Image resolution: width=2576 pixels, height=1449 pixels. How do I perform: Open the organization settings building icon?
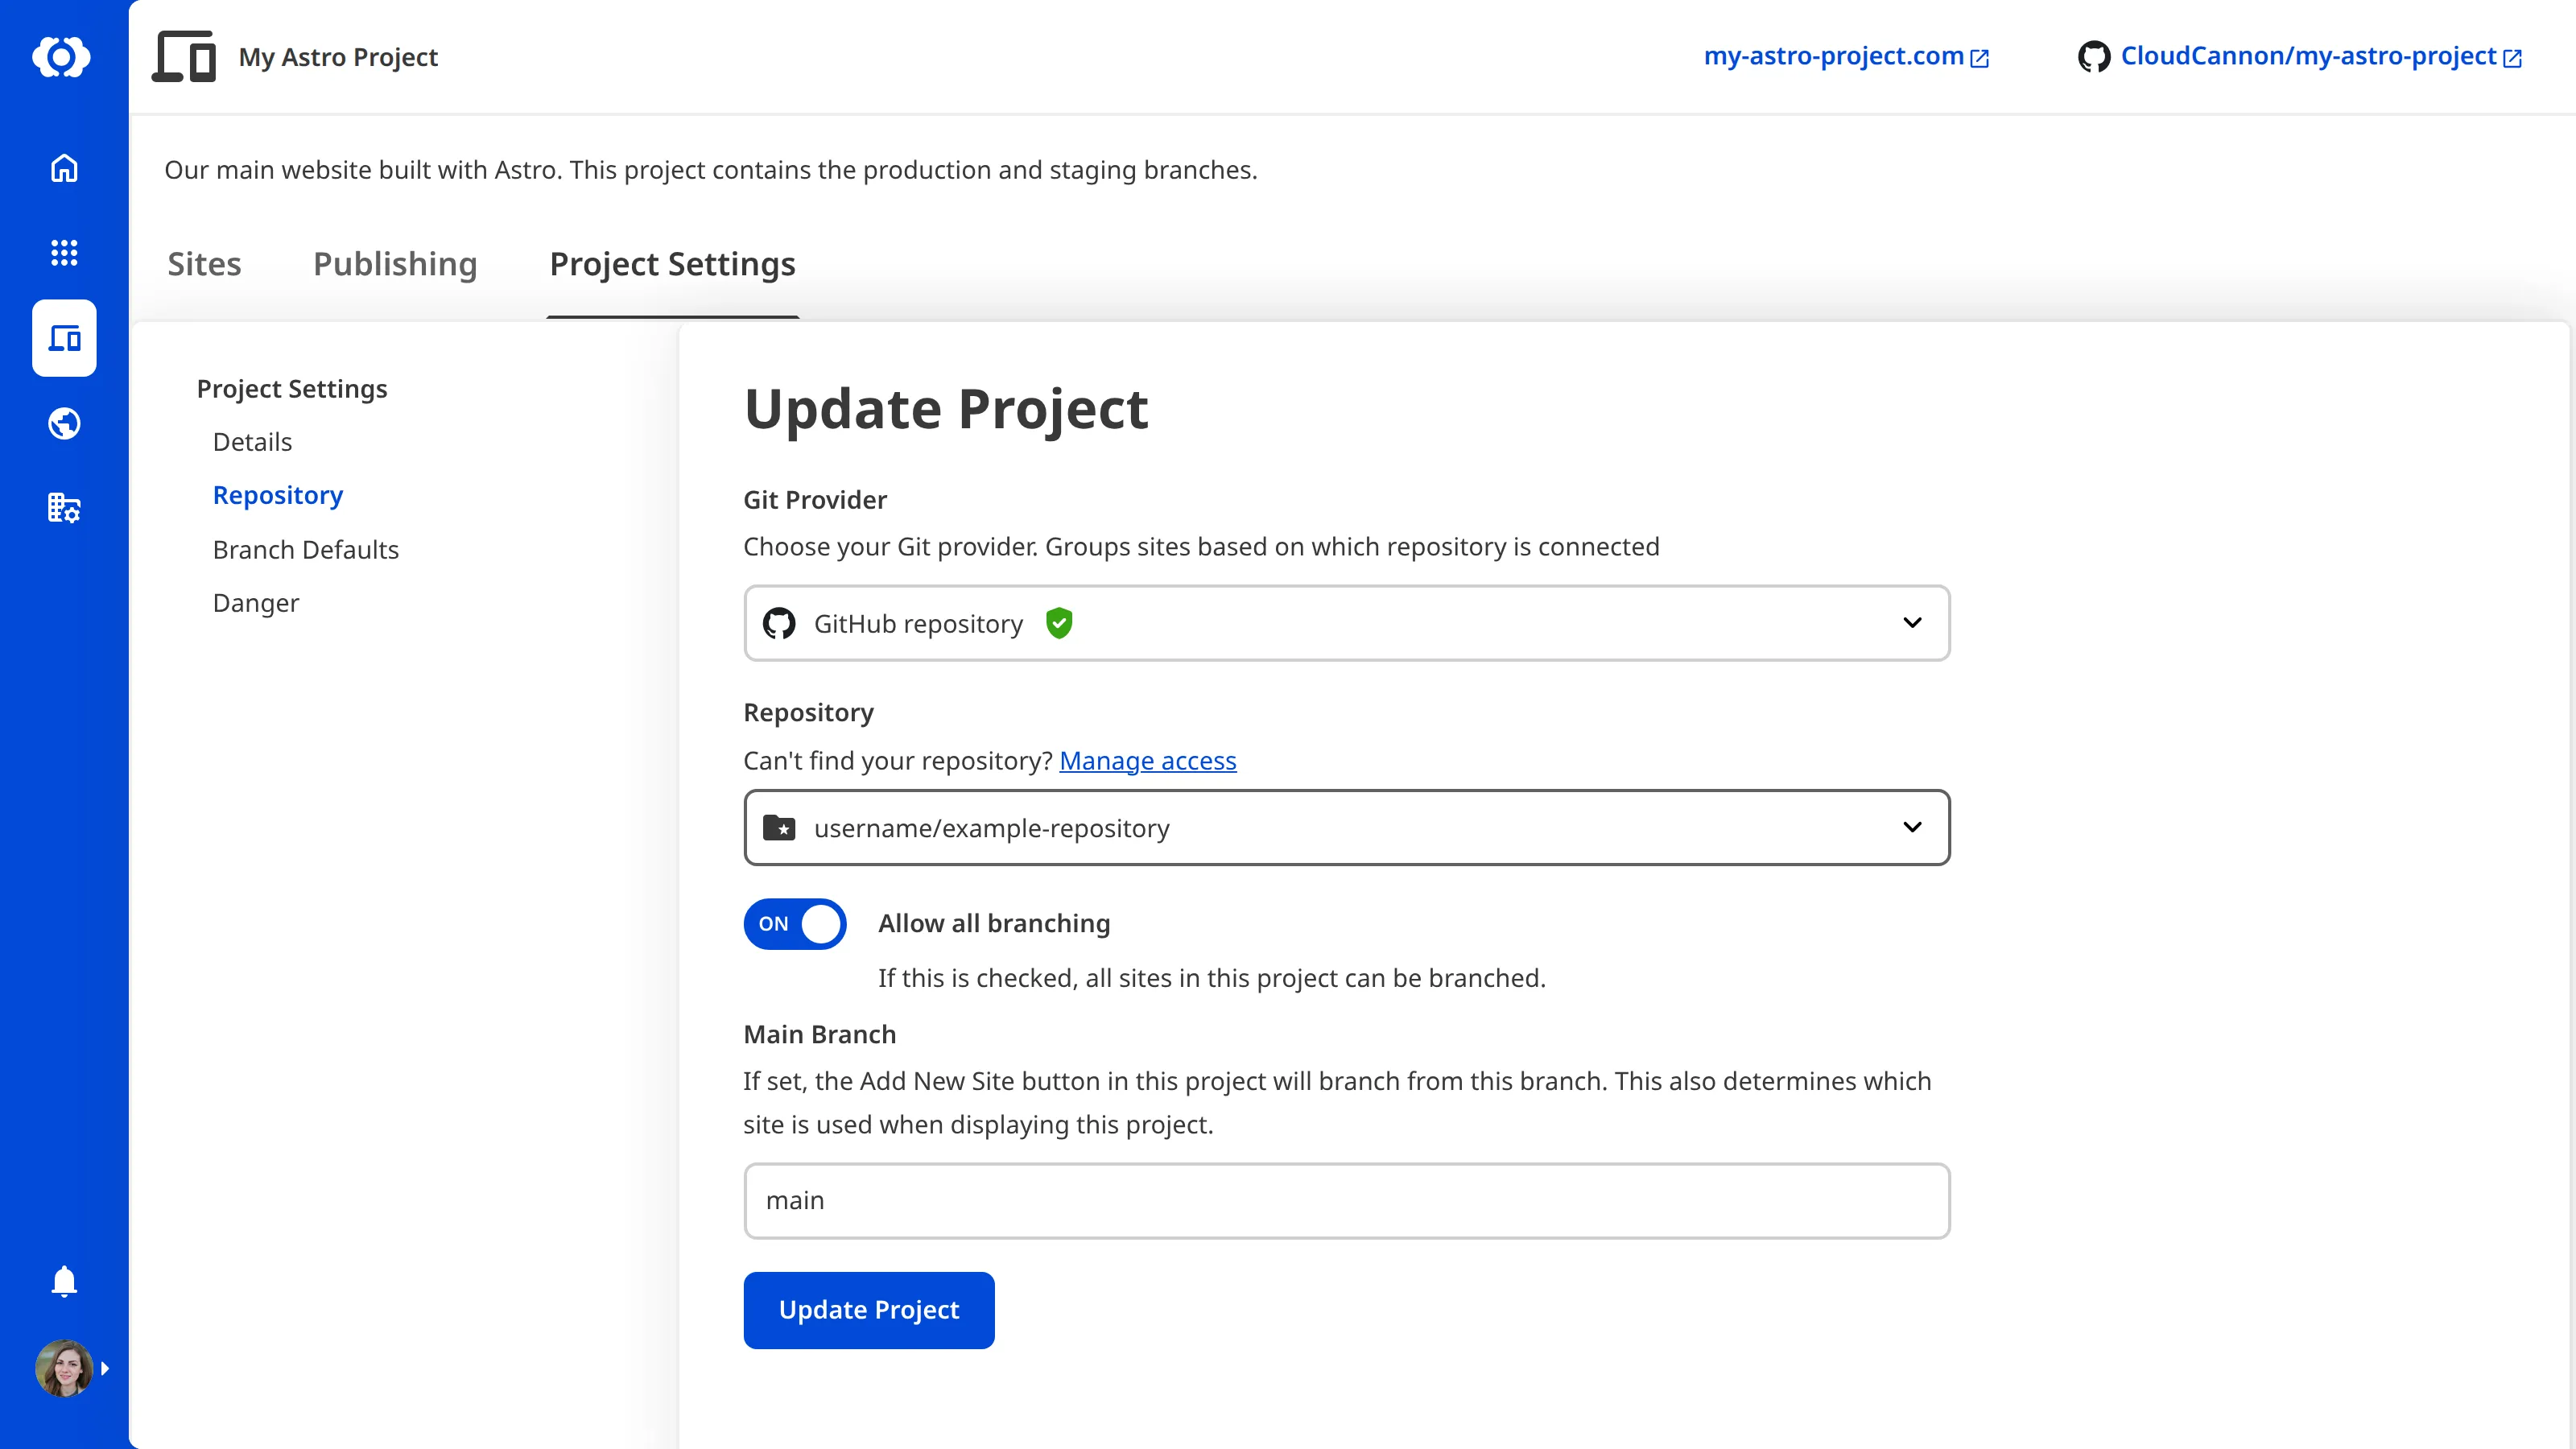click(x=64, y=508)
